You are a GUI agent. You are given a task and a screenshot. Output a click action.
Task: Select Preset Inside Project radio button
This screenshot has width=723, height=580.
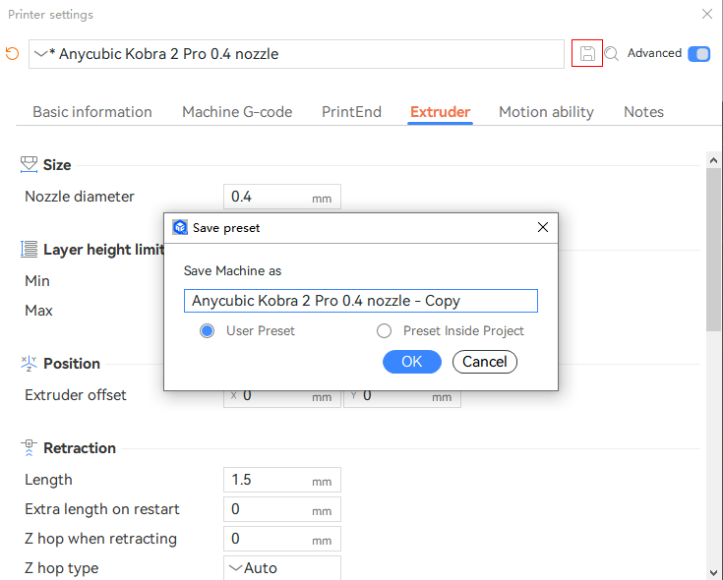click(x=384, y=330)
